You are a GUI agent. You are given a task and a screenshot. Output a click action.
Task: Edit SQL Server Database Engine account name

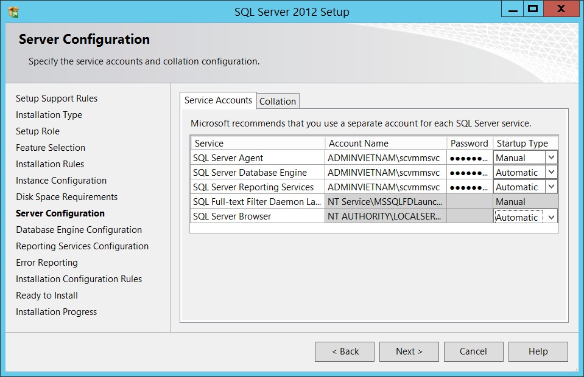point(385,172)
